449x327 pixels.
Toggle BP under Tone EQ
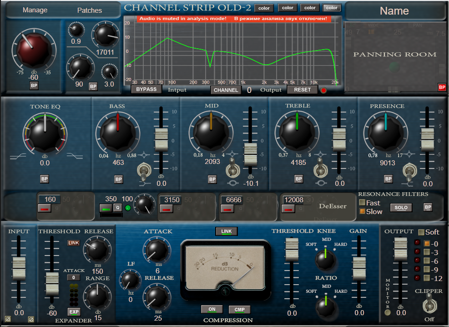click(x=45, y=179)
